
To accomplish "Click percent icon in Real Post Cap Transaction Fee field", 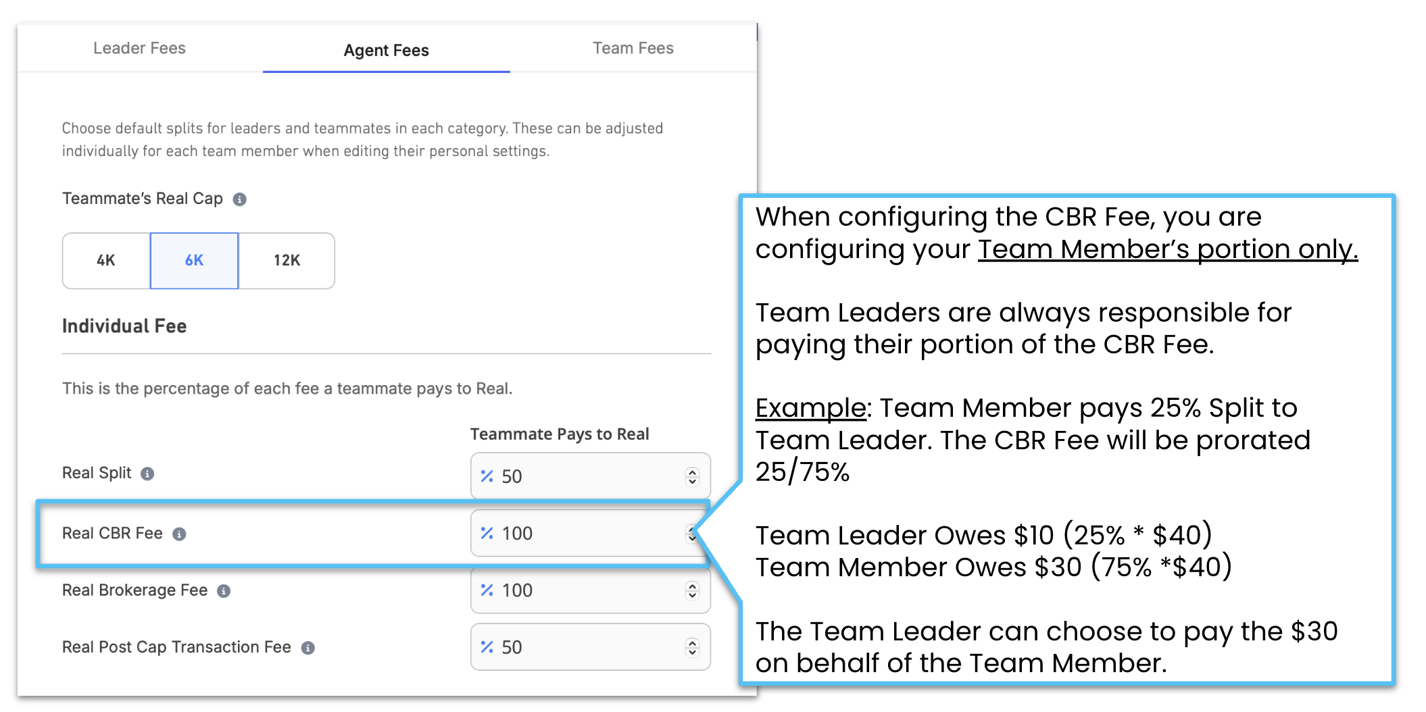I will [x=487, y=646].
